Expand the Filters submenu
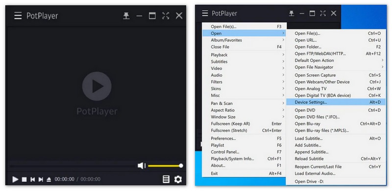The width and height of the screenshot is (392, 191). [x=244, y=82]
